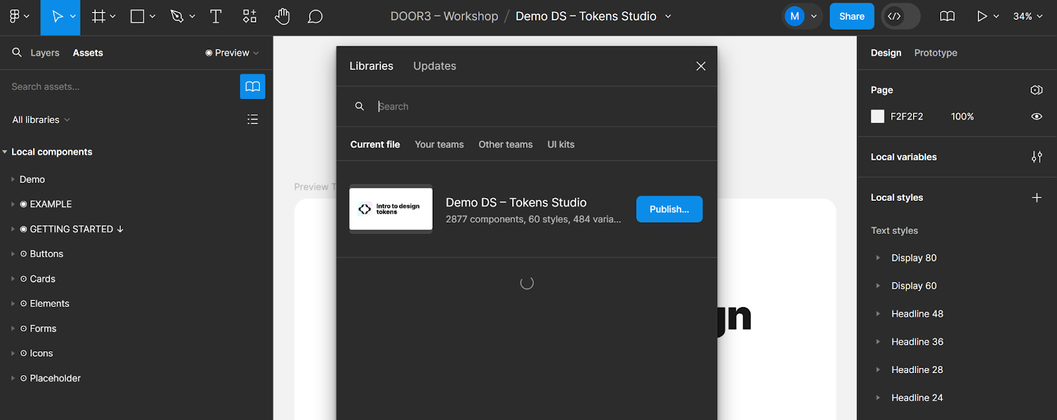Switch to the Prototype tab

[x=935, y=53]
